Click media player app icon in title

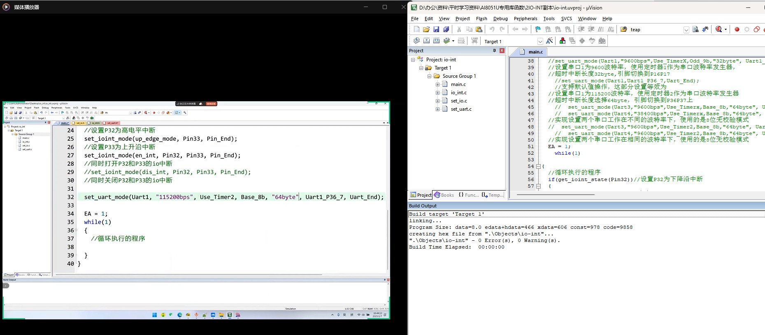click(x=6, y=7)
